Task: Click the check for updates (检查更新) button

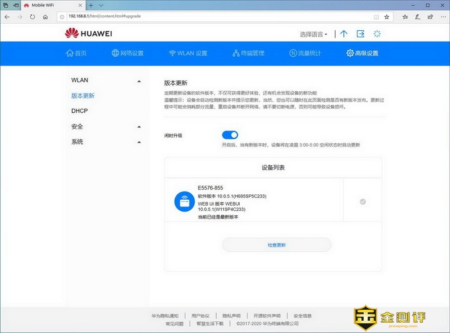Action: (276, 245)
